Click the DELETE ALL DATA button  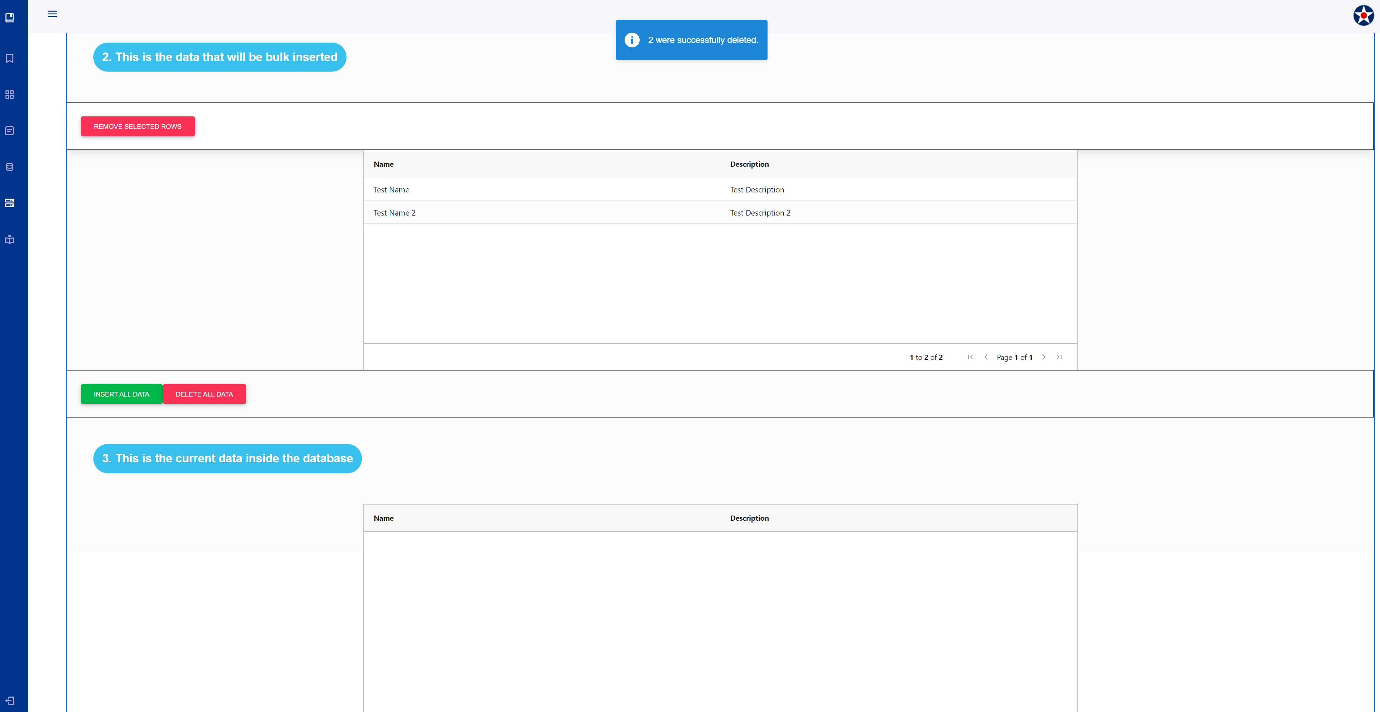coord(204,394)
